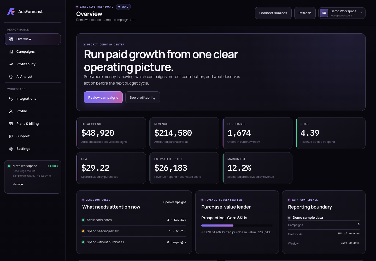Click the Integrations link icon
The image size is (376, 261).
pyautogui.click(x=11, y=99)
